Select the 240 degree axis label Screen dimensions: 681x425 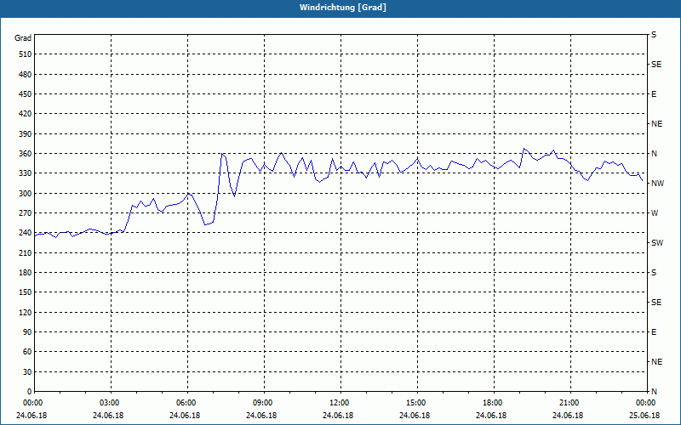point(26,233)
